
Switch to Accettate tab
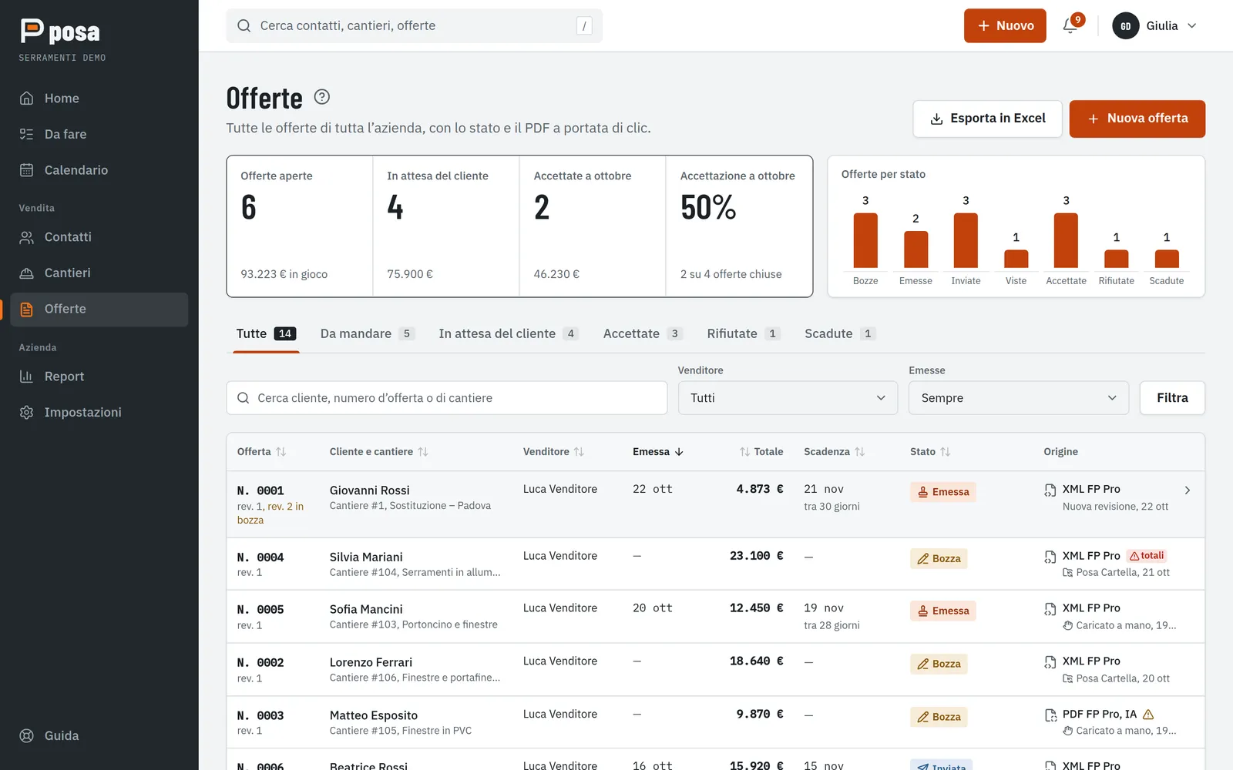point(643,333)
